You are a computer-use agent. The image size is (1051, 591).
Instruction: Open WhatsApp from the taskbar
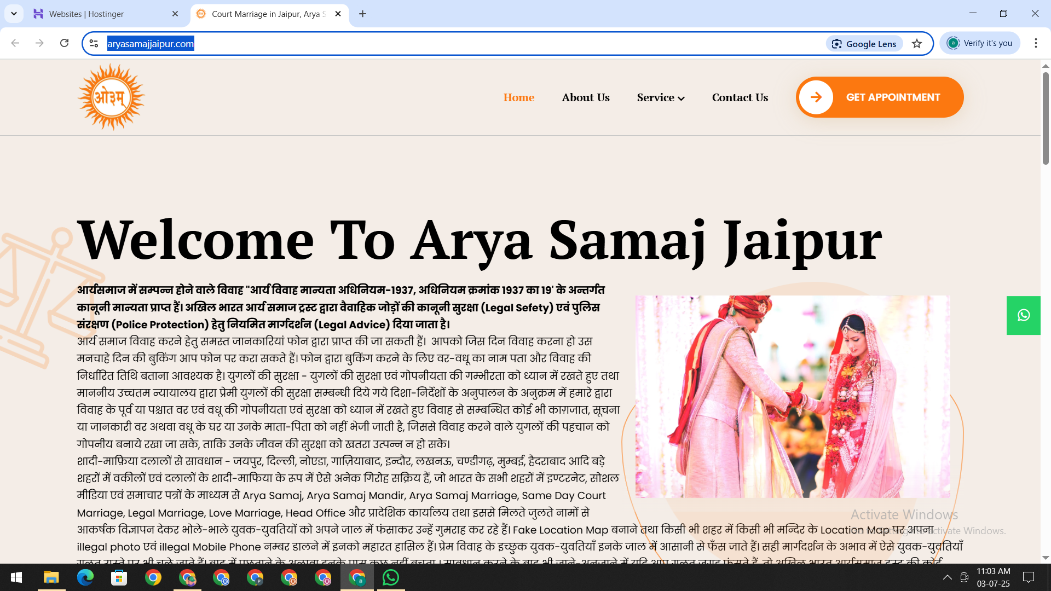click(x=391, y=577)
